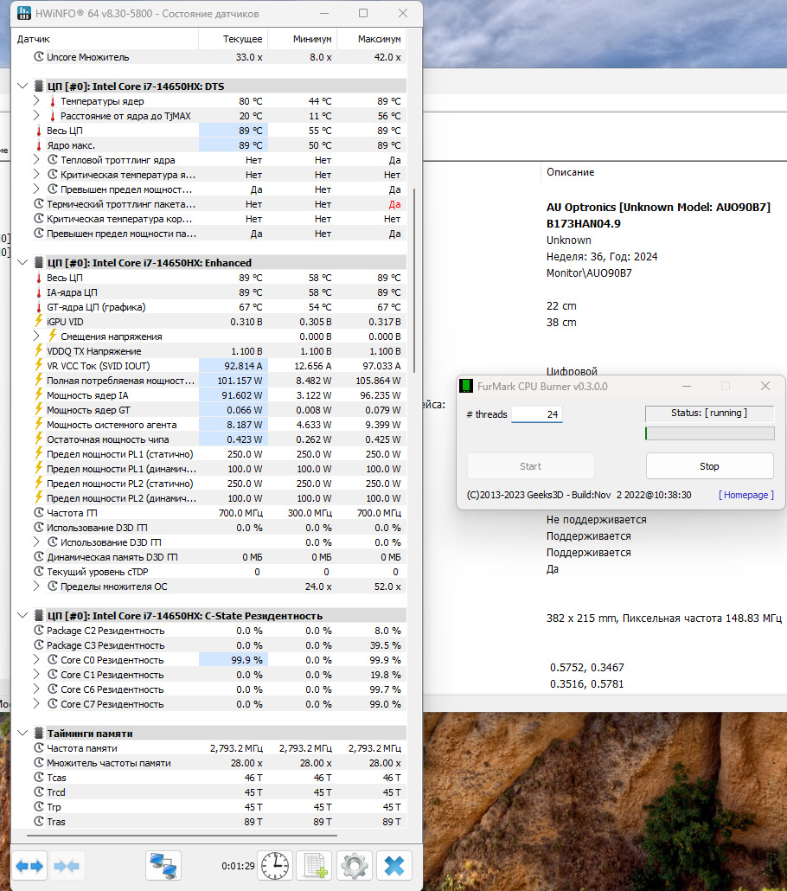Collapse the CPU DTS sensor group
Screen dimensions: 787x891
(x=22, y=87)
